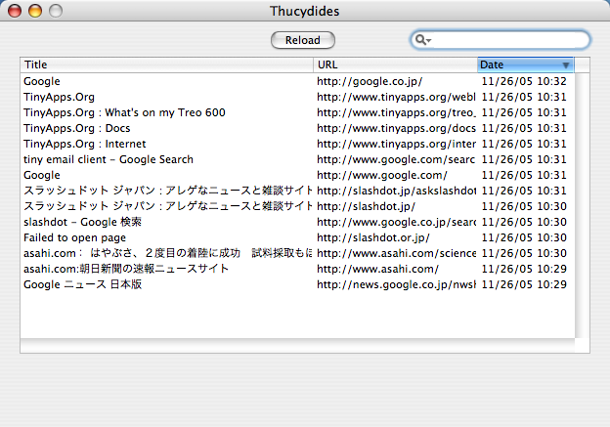Image resolution: width=610 pixels, height=427 pixels.
Task: Zoom the window with green button
Action: tap(55, 12)
